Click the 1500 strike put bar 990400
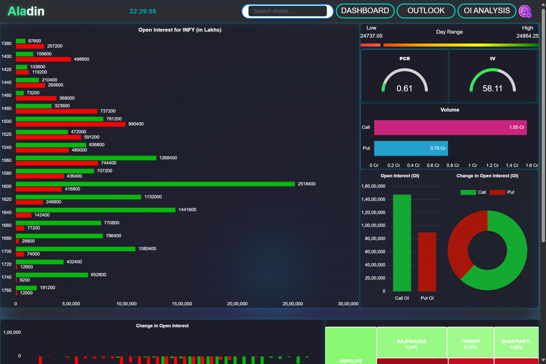Screen dimensions: 546x364 tap(71, 124)
